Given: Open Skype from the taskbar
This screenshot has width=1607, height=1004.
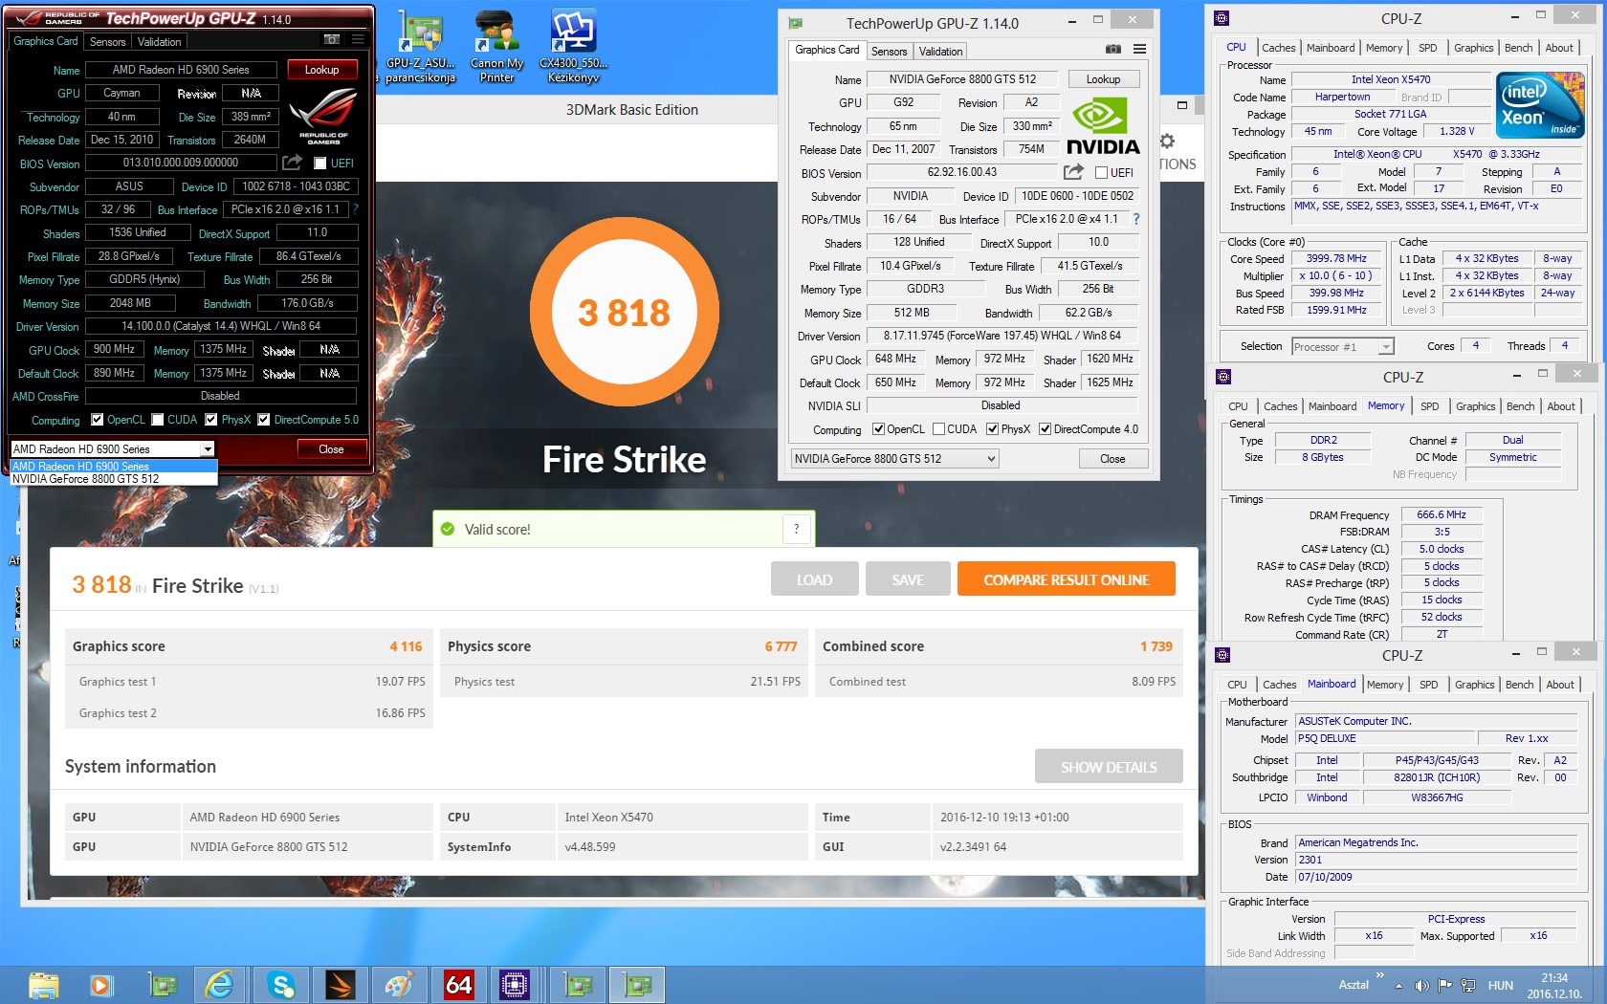Looking at the screenshot, I should coord(280,985).
